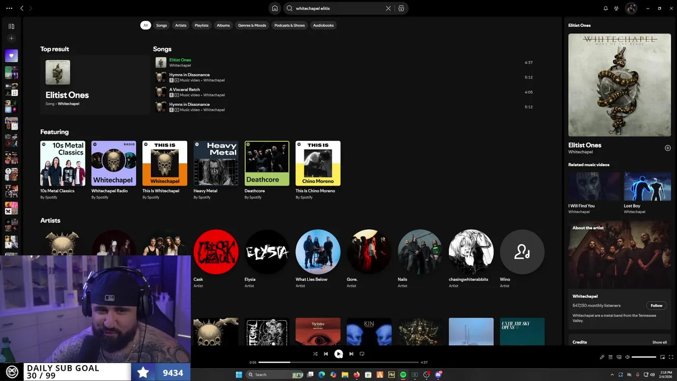
Task: Seek on the song progress bar
Action: [x=338, y=362]
